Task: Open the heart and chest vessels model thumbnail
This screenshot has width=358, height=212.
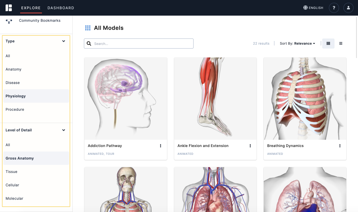Action: tap(215, 189)
